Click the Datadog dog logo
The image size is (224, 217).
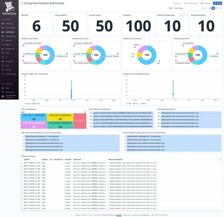coord(9,7)
